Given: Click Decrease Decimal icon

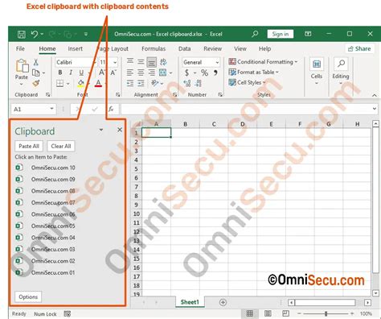Looking at the screenshot, I should tap(198, 84).
